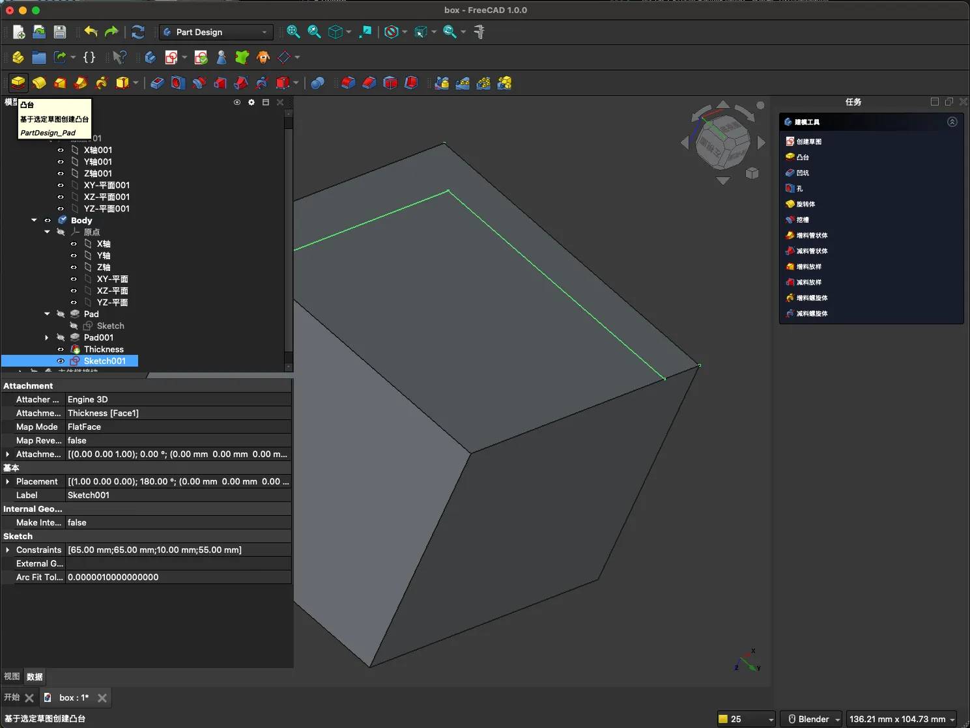
Task: Click the Refresh recompute icon
Action: (138, 32)
